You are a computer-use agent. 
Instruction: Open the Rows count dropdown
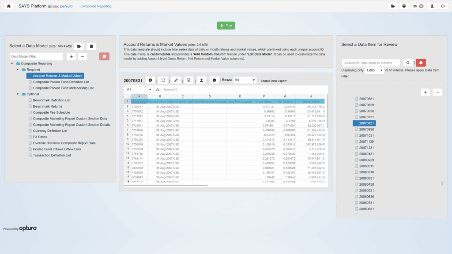245,80
